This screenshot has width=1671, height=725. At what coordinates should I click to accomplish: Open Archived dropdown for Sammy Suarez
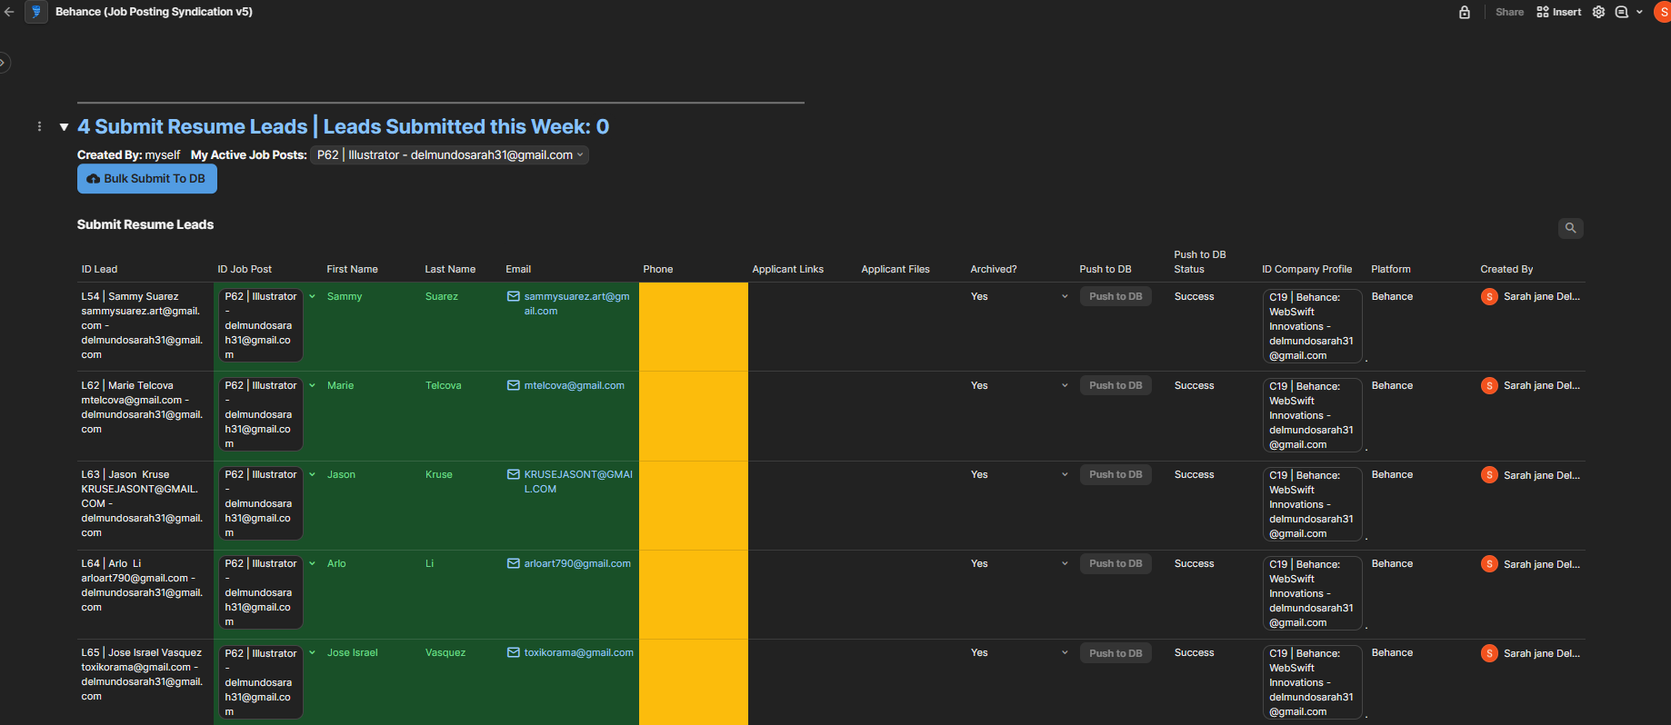tap(1065, 296)
